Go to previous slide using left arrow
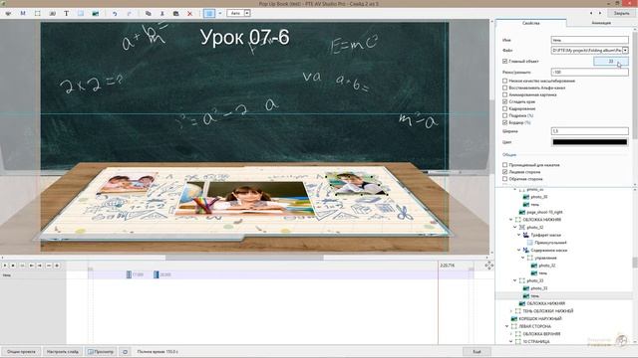The image size is (638, 358). pos(591,13)
